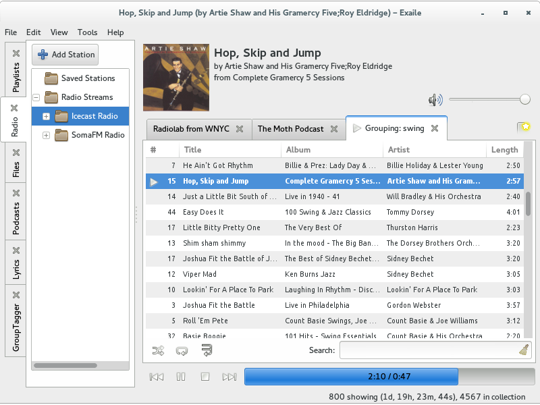The width and height of the screenshot is (540, 405).
Task: Expand the SomaFM Radio tree node
Action: click(x=46, y=135)
